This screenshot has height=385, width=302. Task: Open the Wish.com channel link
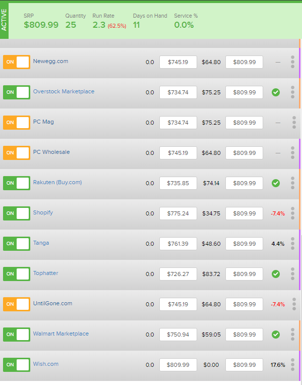(x=46, y=364)
